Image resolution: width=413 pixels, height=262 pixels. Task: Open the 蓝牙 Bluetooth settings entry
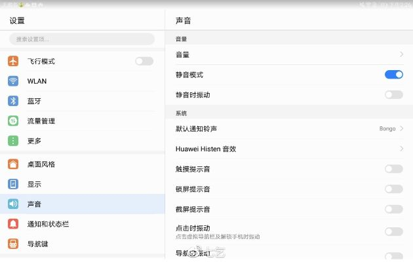[83, 101]
